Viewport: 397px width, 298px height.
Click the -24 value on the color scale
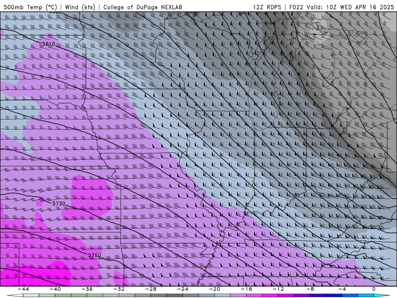click(183, 289)
